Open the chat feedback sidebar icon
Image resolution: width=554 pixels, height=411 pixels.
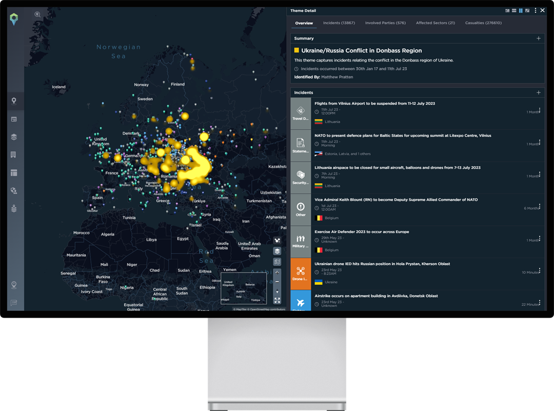pyautogui.click(x=14, y=303)
